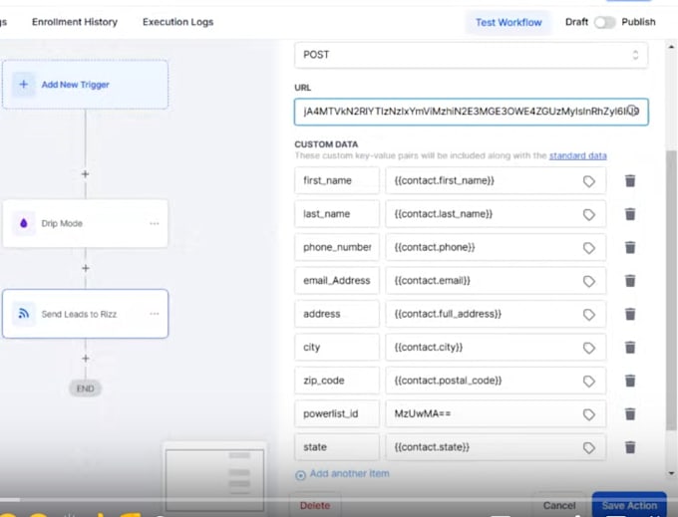Click the Send Leads to Rizz webhook icon
This screenshot has height=517, width=678.
coord(23,314)
